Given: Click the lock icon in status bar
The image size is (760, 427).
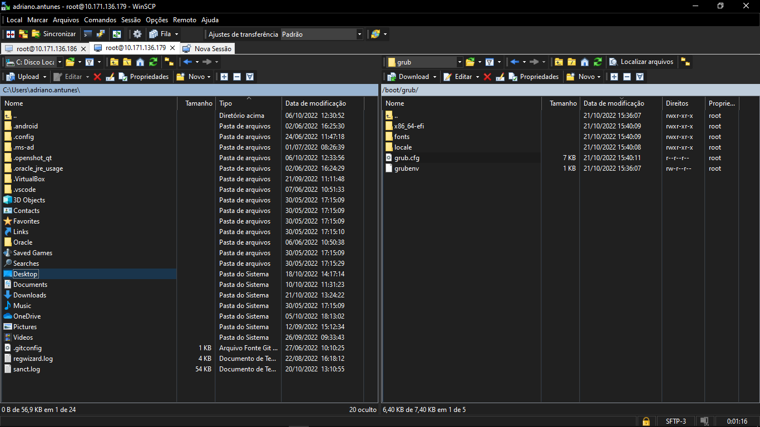Looking at the screenshot, I should pyautogui.click(x=646, y=421).
